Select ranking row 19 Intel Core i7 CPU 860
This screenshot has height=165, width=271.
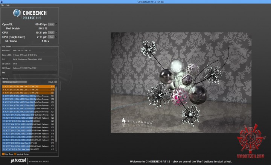coord(29,143)
